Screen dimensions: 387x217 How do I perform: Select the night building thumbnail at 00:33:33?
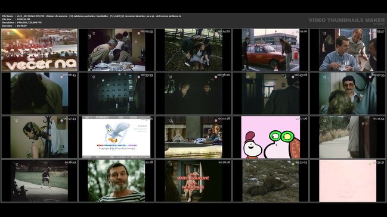coord(116,93)
